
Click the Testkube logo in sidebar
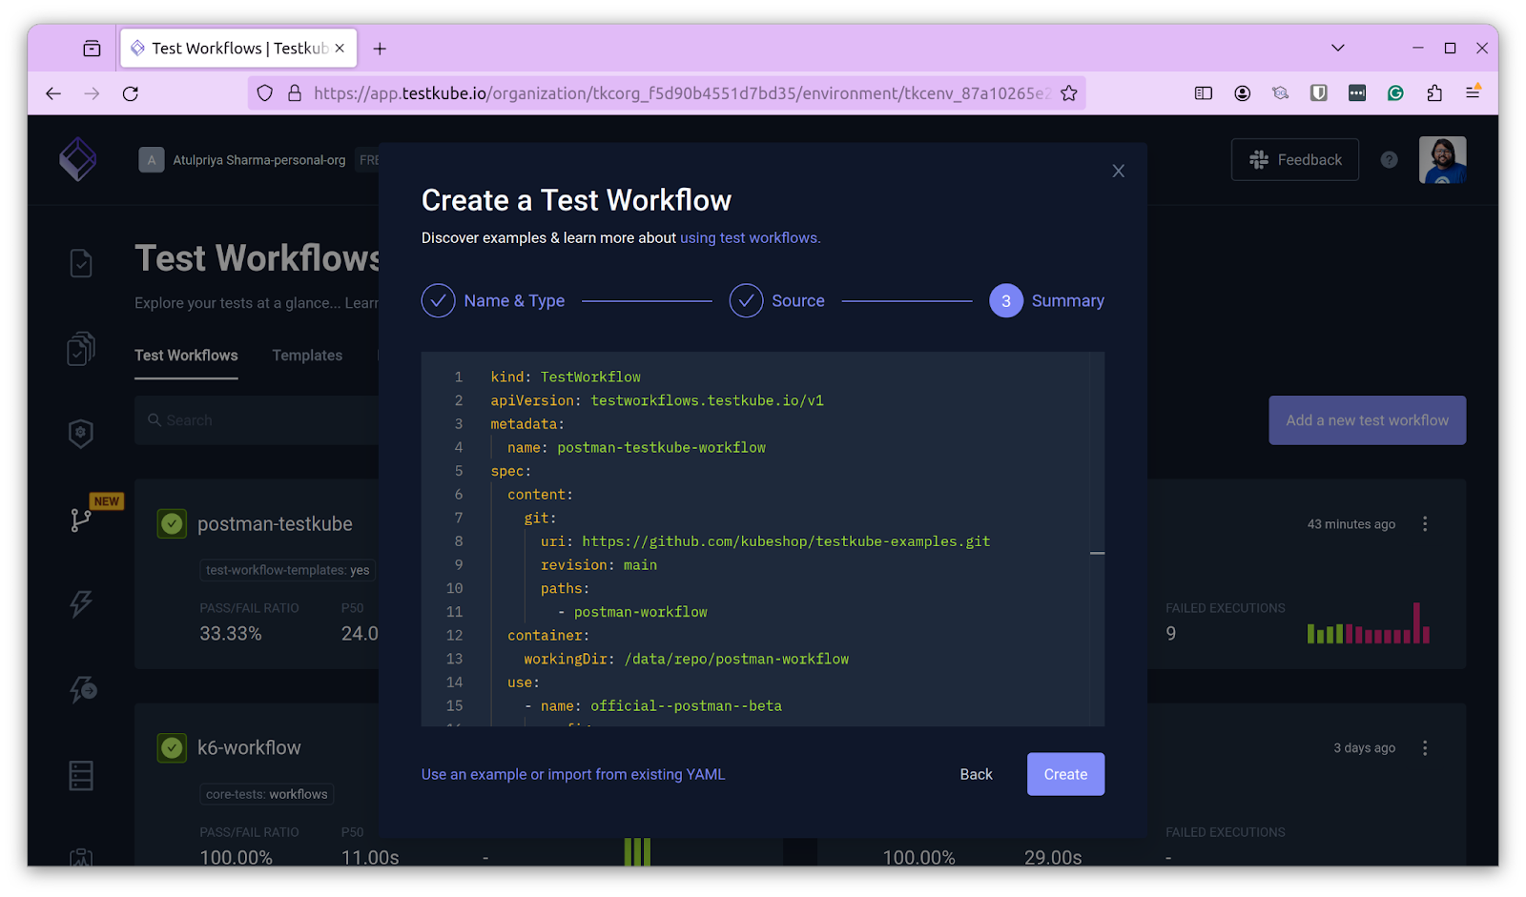(x=78, y=159)
